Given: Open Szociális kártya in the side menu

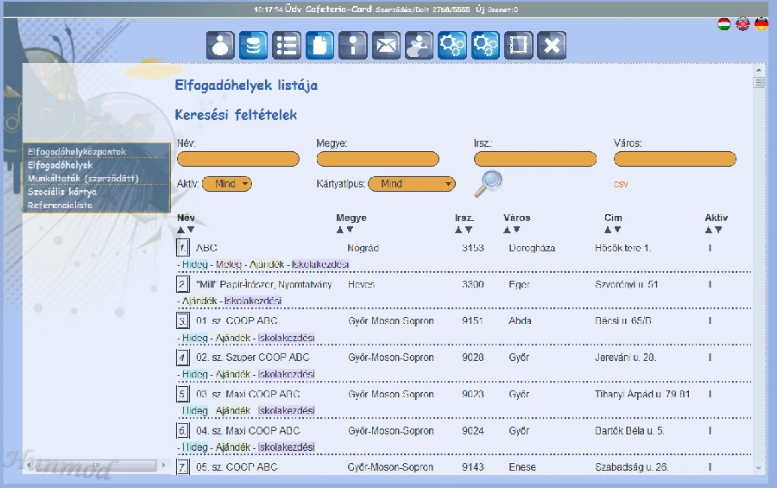Looking at the screenshot, I should [62, 192].
